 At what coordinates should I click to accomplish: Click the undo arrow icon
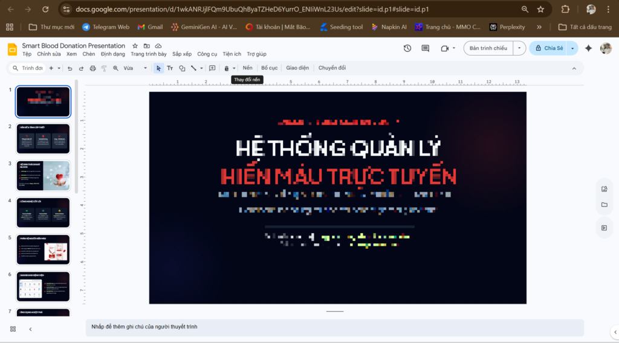[70, 68]
